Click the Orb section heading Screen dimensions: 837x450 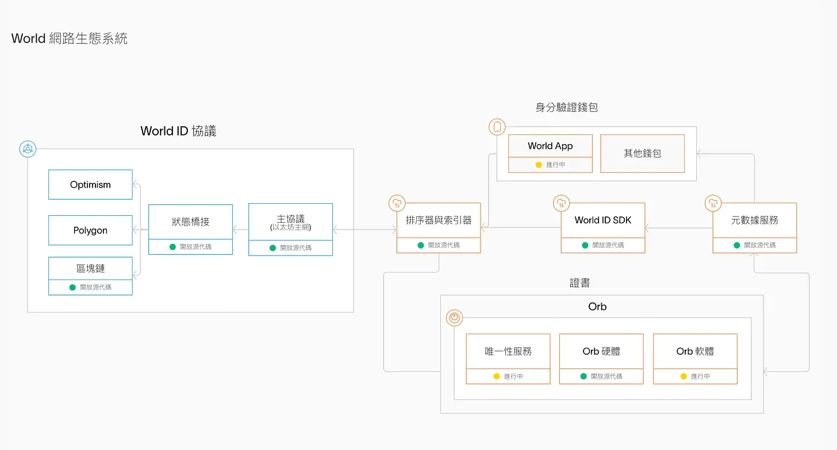(x=597, y=307)
